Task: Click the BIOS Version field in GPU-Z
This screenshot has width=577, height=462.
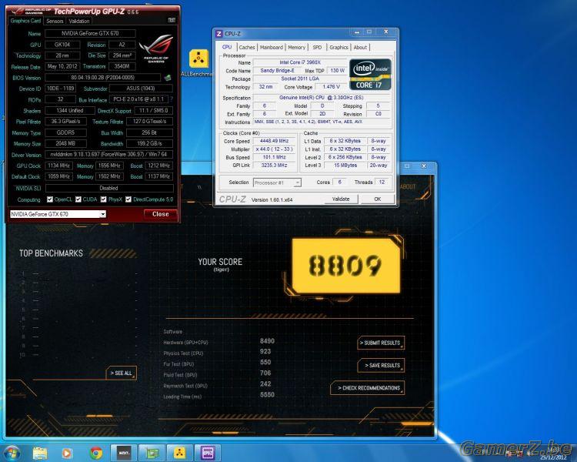Action: (x=102, y=78)
